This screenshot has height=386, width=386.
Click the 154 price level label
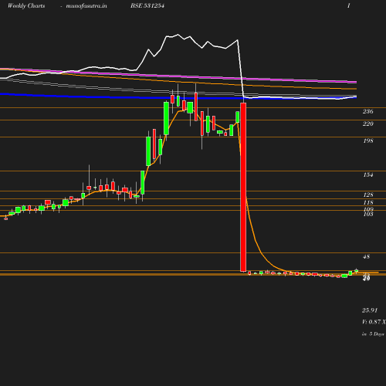coord(367,174)
